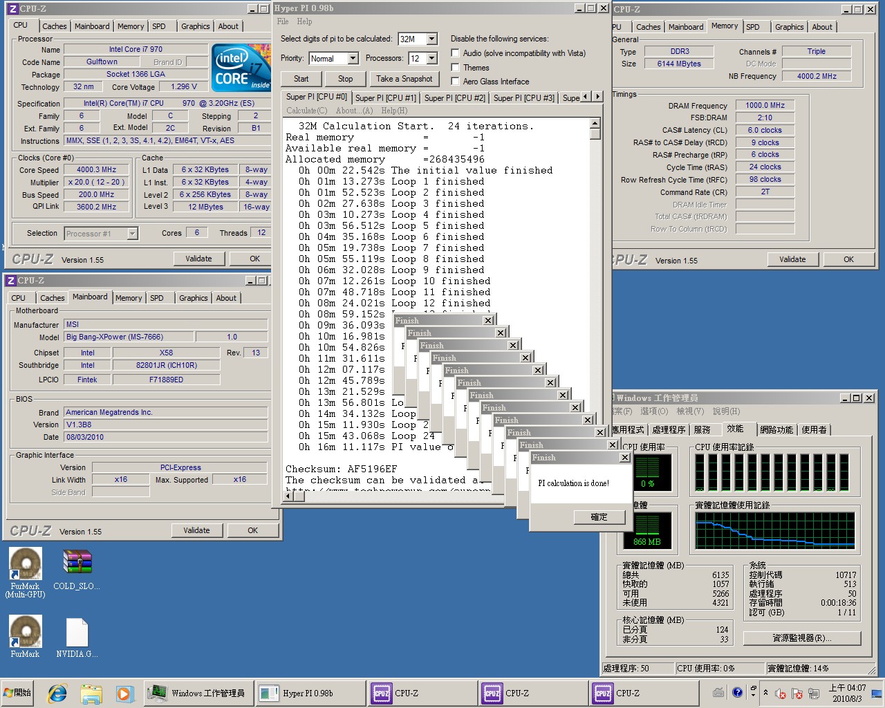Click the blue help question mark tray icon
This screenshot has width=885, height=708.
[x=737, y=692]
